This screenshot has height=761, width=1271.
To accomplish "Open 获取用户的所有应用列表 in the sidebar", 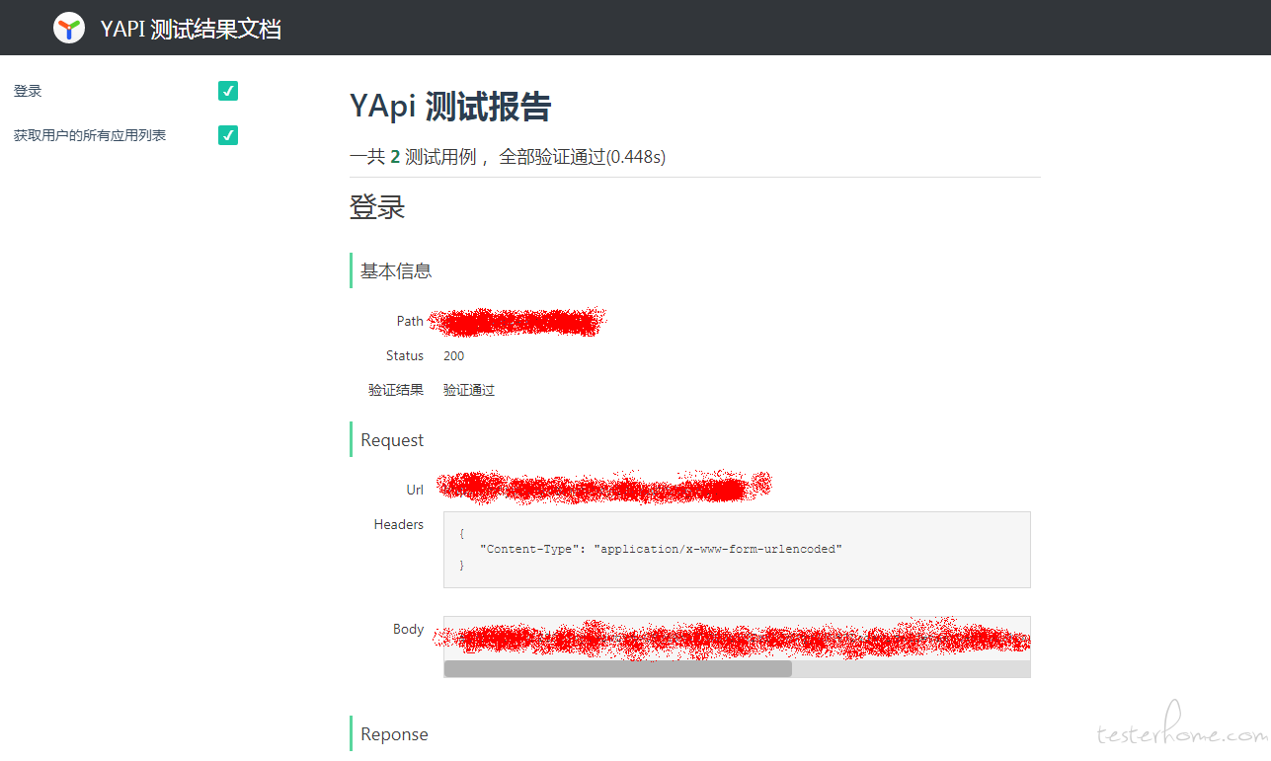I will (x=90, y=135).
